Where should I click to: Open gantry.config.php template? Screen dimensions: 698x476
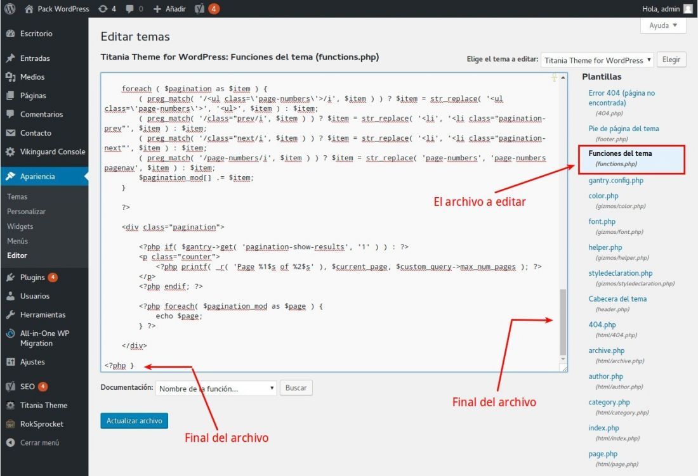coord(616,181)
